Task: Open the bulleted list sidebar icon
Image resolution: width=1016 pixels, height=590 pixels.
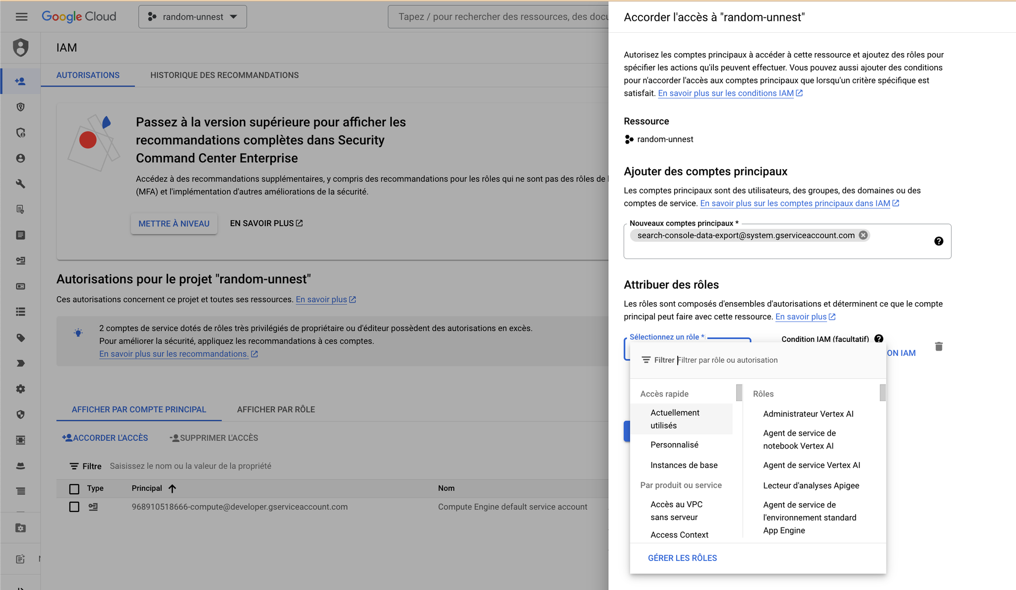Action: (x=20, y=312)
